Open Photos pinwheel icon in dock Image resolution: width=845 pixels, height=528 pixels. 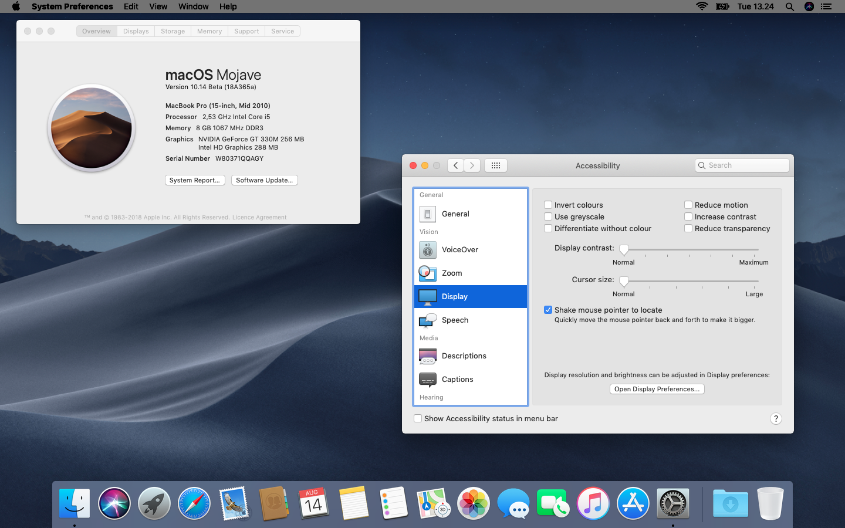click(474, 503)
